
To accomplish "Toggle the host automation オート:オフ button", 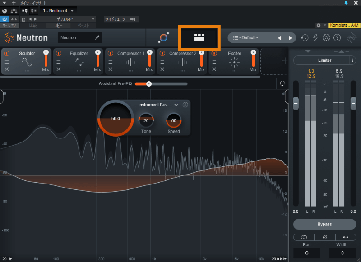I will [9, 25].
